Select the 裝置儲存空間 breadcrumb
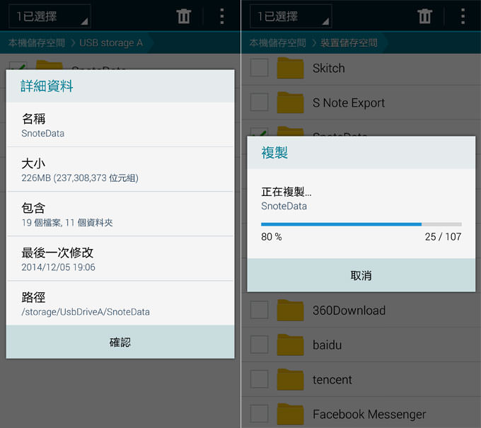Image resolution: width=481 pixels, height=428 pixels. point(349,43)
